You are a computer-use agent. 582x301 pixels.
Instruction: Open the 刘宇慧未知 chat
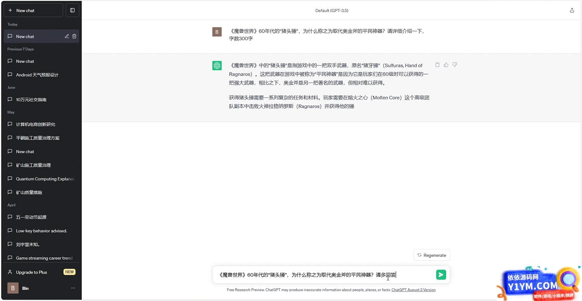click(42, 244)
